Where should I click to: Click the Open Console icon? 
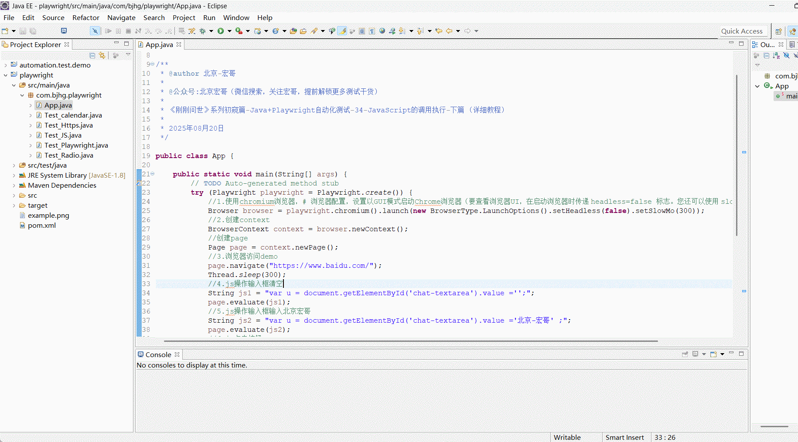click(713, 354)
